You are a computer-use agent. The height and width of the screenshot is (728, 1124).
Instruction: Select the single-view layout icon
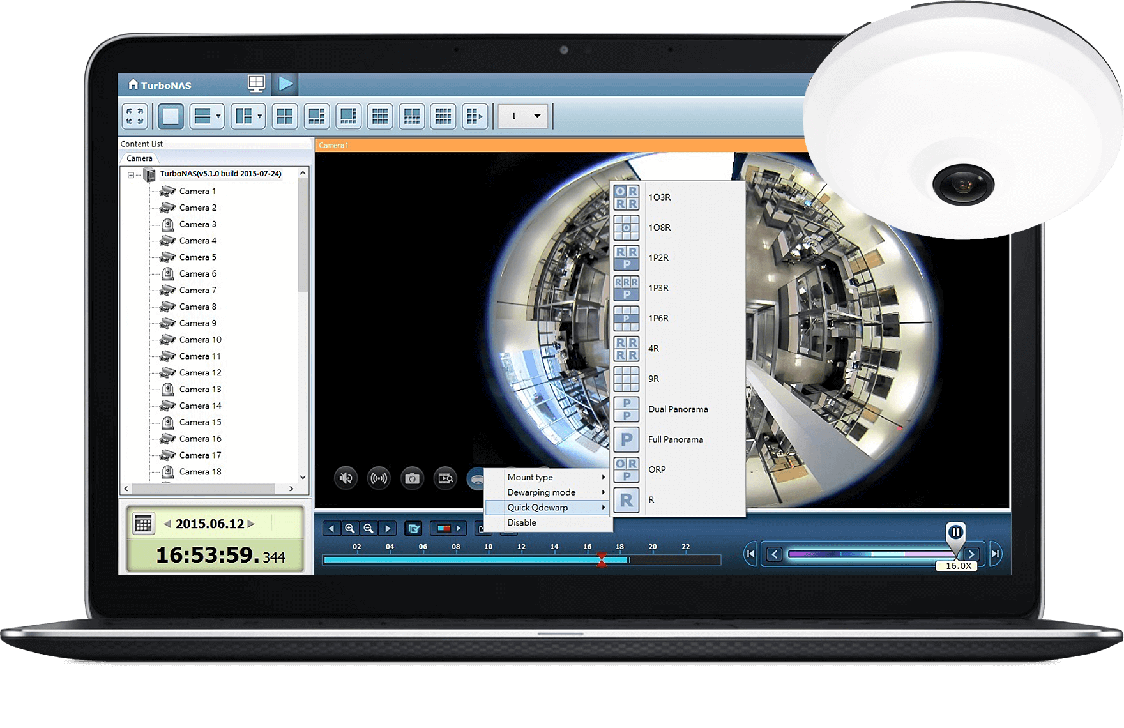(171, 116)
